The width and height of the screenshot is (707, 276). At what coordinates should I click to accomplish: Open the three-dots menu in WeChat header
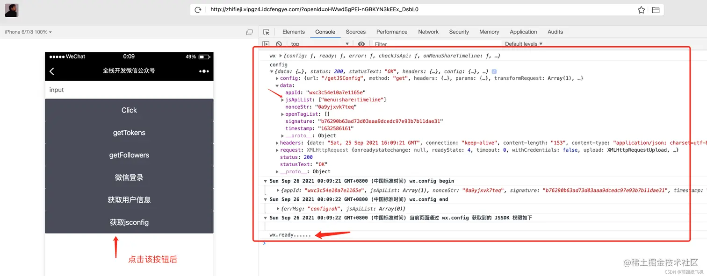click(x=204, y=71)
